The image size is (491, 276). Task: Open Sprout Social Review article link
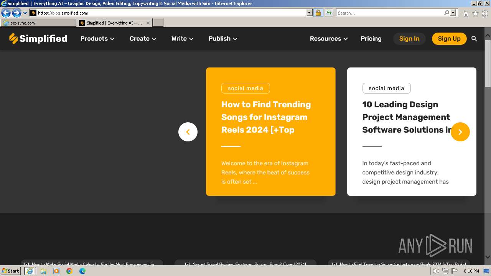coord(249,264)
